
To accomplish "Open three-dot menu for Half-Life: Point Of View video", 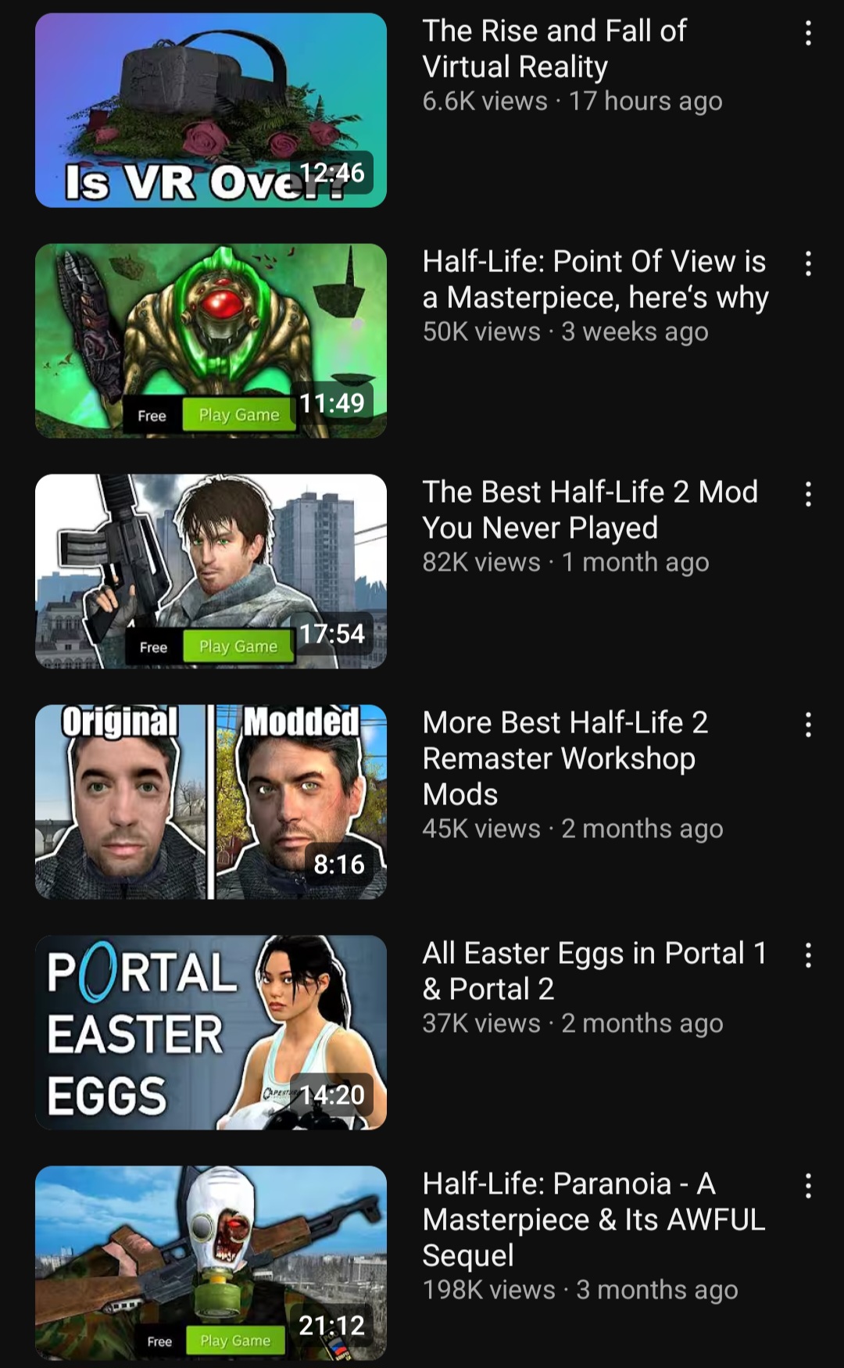I will click(808, 263).
